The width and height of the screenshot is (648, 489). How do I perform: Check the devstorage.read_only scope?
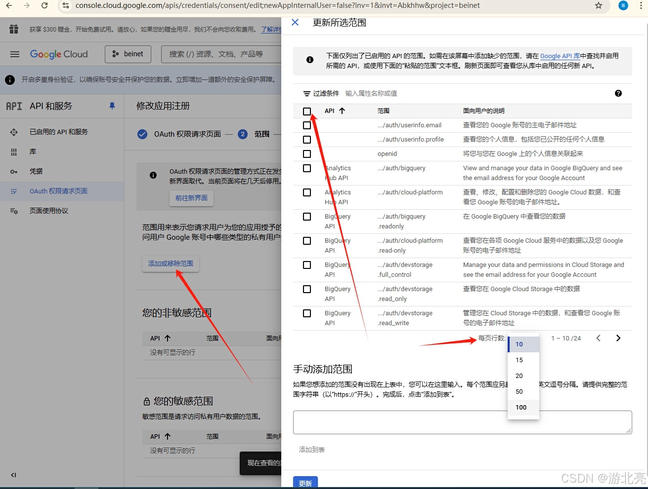pos(307,289)
